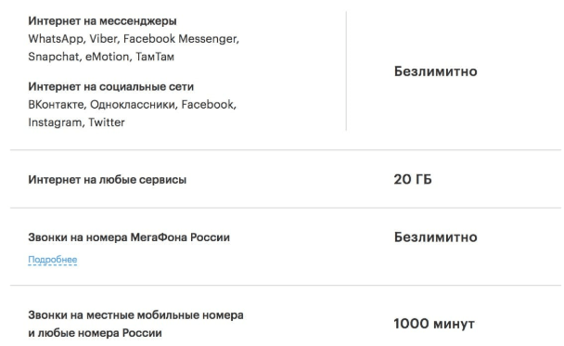The height and width of the screenshot is (346, 564).
Task: Select the 1000 минут value
Action: (x=434, y=324)
